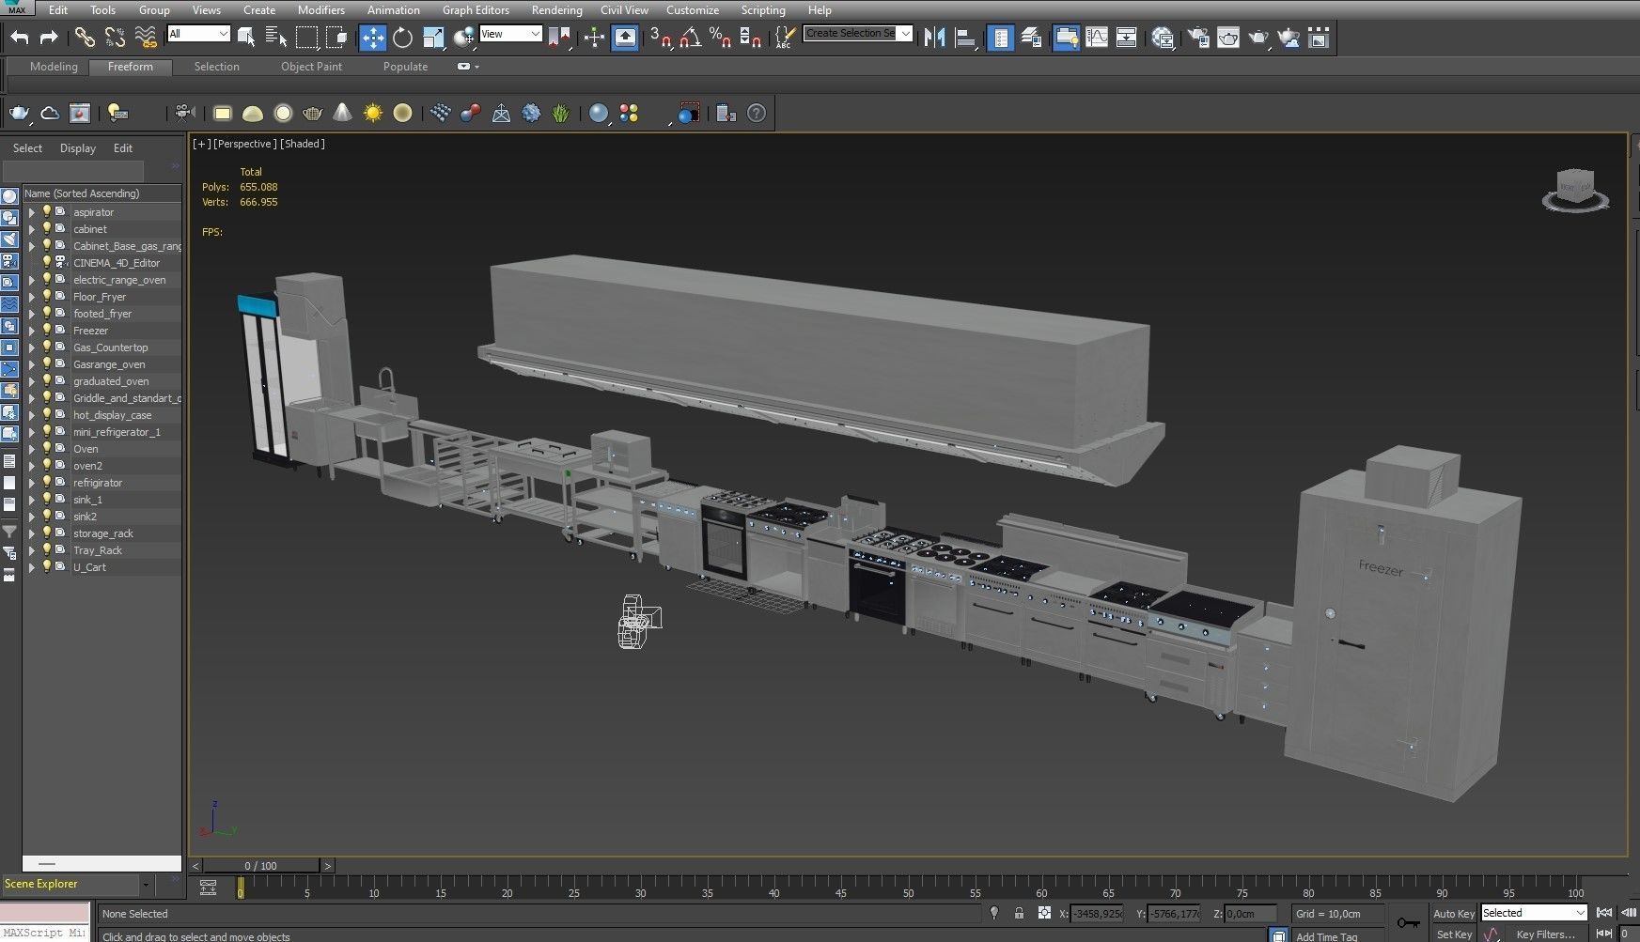Viewport: 1640px width, 942px height.
Task: Click the sunlight icon in the lower toolbar
Action: pos(373,114)
